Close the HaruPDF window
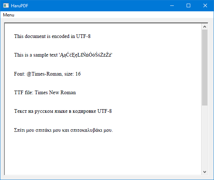 click(205, 5)
